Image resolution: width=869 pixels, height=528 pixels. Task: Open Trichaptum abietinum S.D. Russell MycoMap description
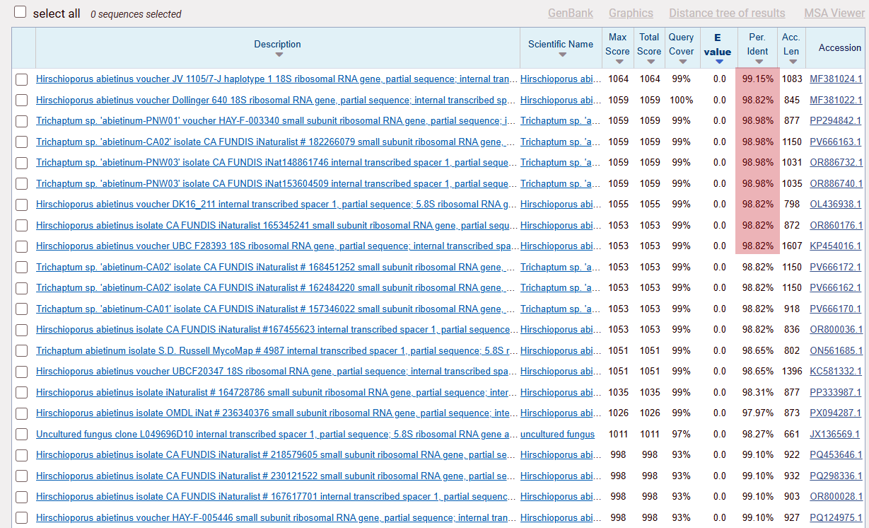point(276,351)
